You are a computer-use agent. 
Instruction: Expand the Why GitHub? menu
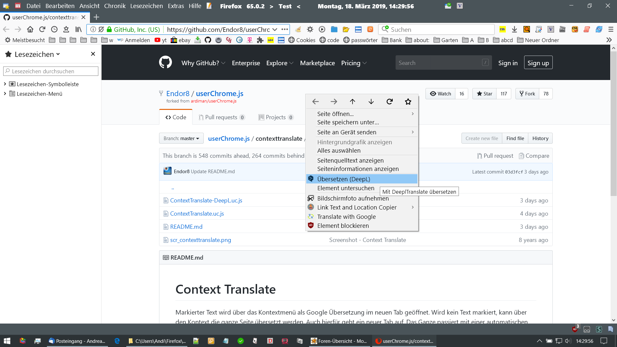[203, 63]
